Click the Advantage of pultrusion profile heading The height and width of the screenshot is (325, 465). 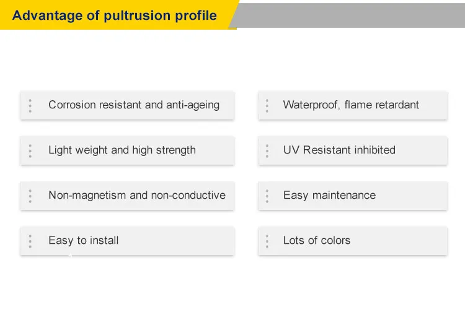click(115, 15)
